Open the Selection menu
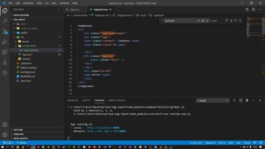 pyautogui.click(x=28, y=3)
